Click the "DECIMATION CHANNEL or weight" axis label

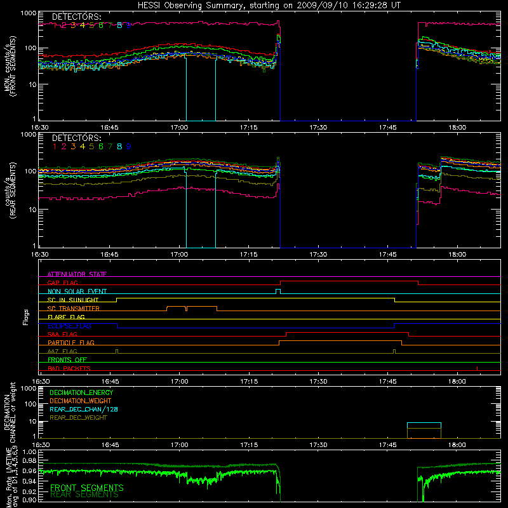[x=10, y=412]
